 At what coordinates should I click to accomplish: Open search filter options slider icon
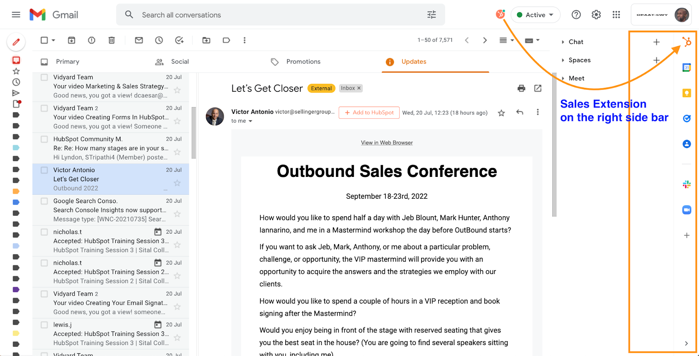[432, 15]
